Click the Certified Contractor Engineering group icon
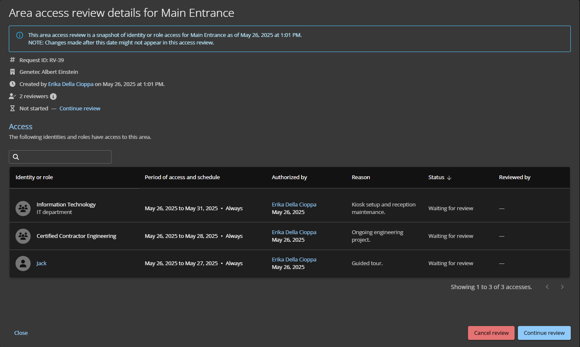 click(23, 236)
